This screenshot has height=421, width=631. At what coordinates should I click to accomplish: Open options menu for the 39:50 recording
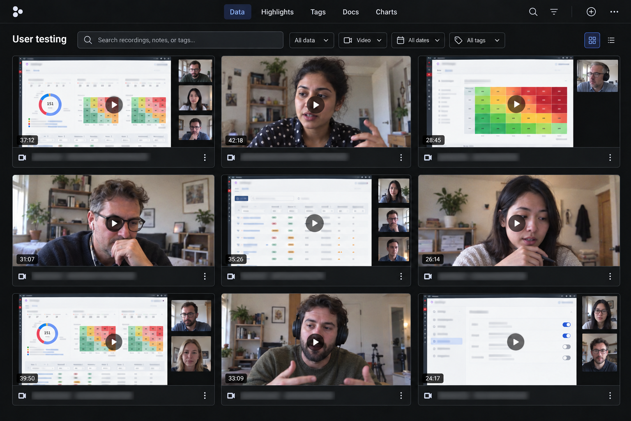205,396
